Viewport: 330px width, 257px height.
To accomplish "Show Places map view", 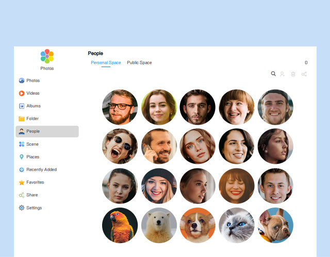I will (x=32, y=157).
